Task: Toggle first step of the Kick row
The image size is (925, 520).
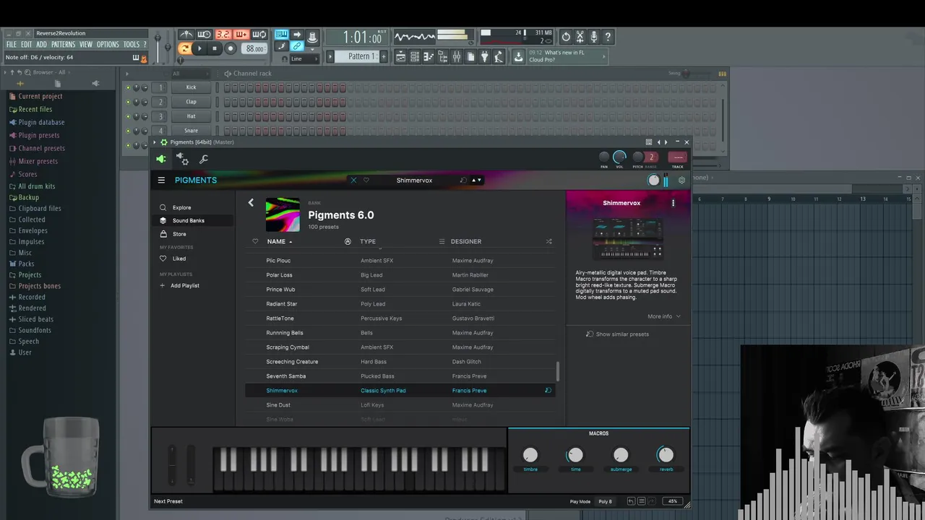Action: coord(227,87)
